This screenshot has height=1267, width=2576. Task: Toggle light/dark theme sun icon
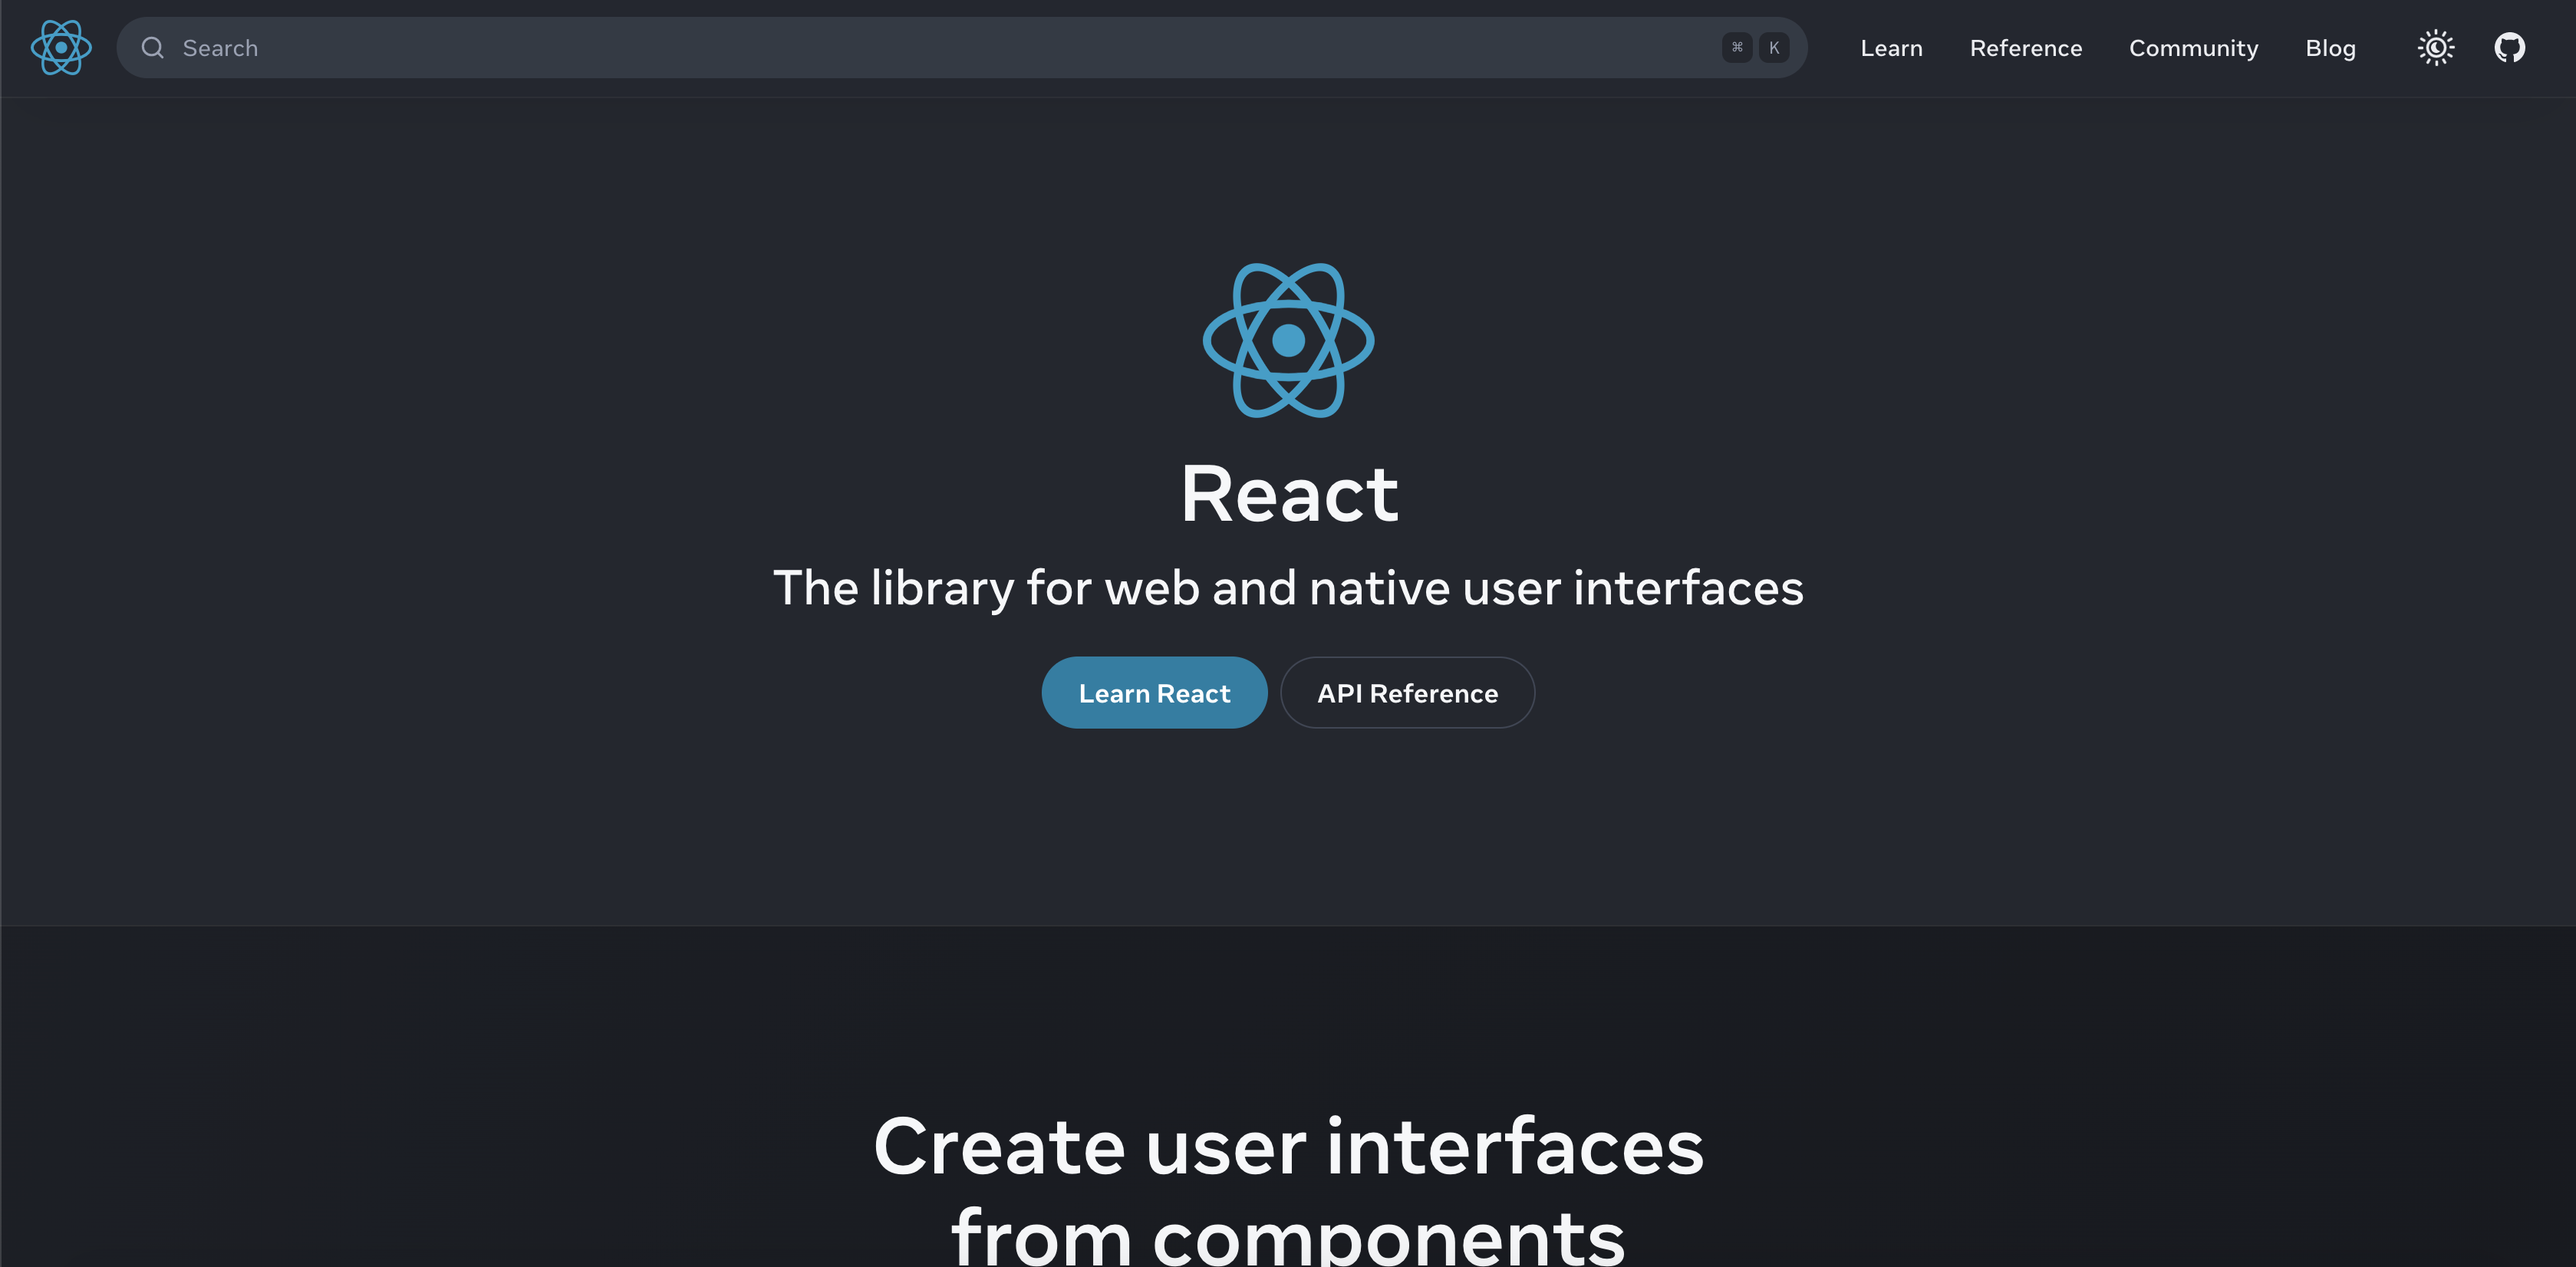2436,48
